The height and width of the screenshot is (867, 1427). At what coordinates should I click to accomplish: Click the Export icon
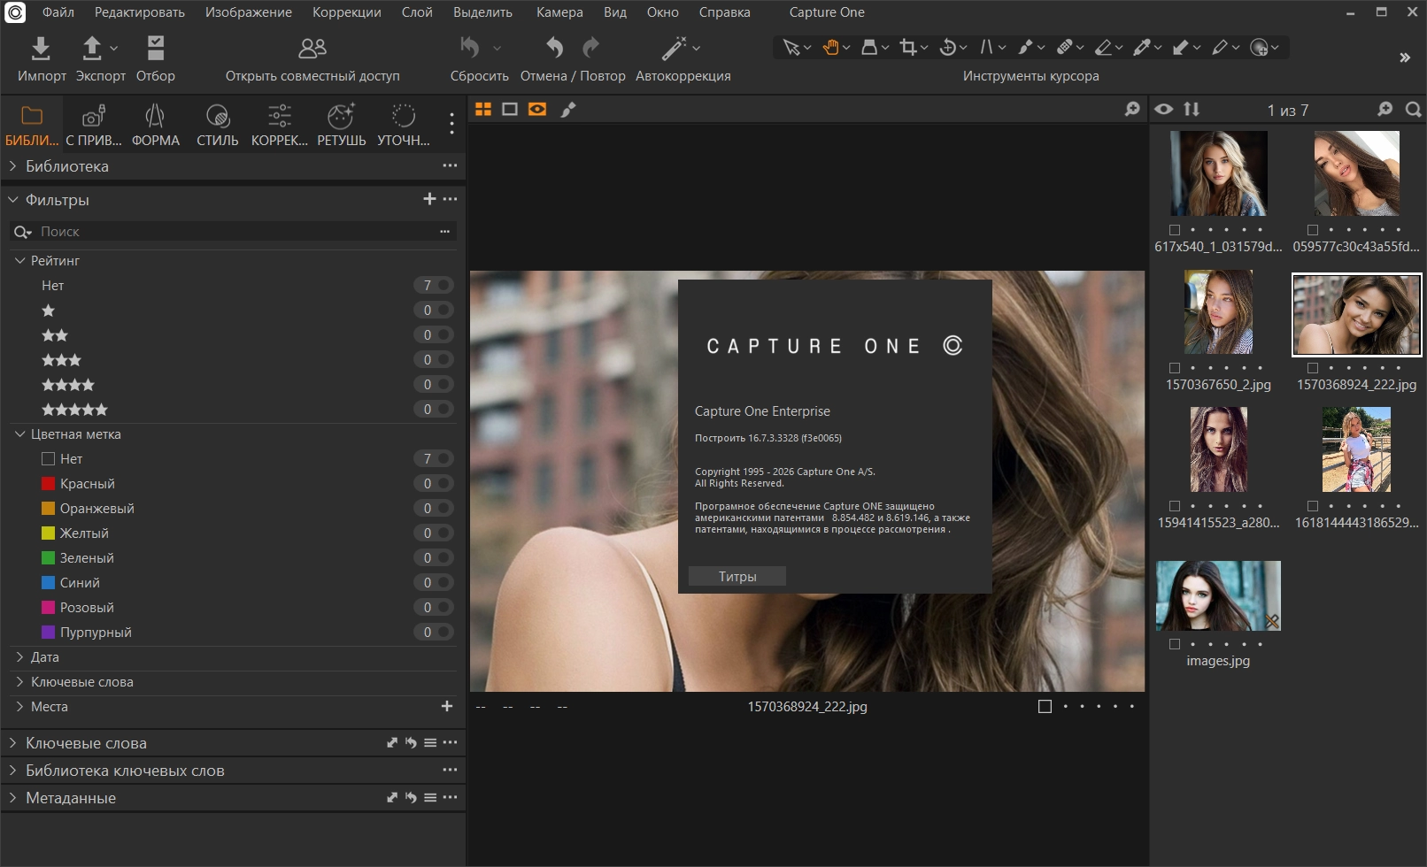click(92, 48)
